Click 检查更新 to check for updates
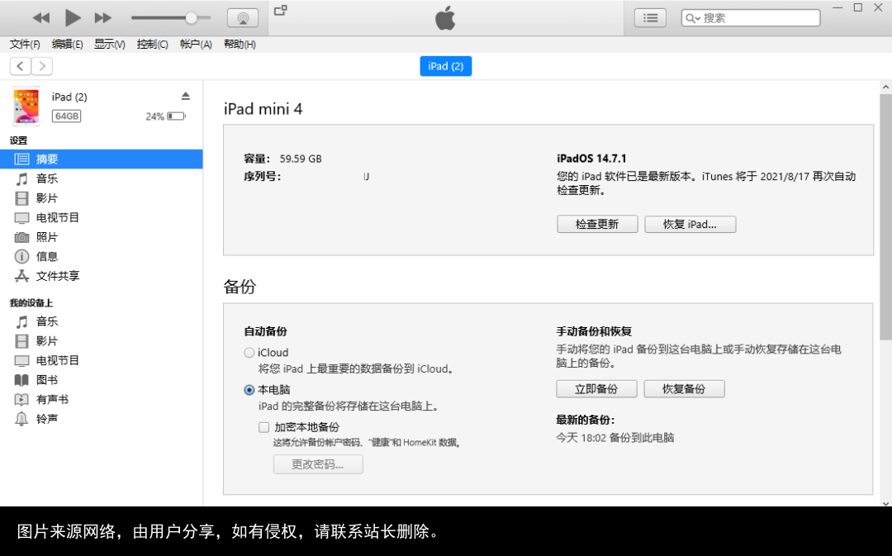 [x=597, y=223]
